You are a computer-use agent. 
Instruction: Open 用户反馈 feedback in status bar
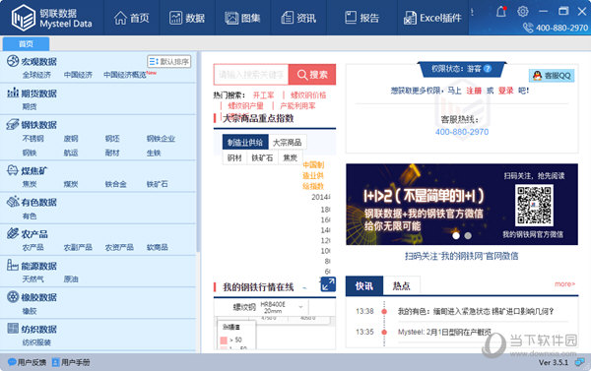[x=28, y=362]
